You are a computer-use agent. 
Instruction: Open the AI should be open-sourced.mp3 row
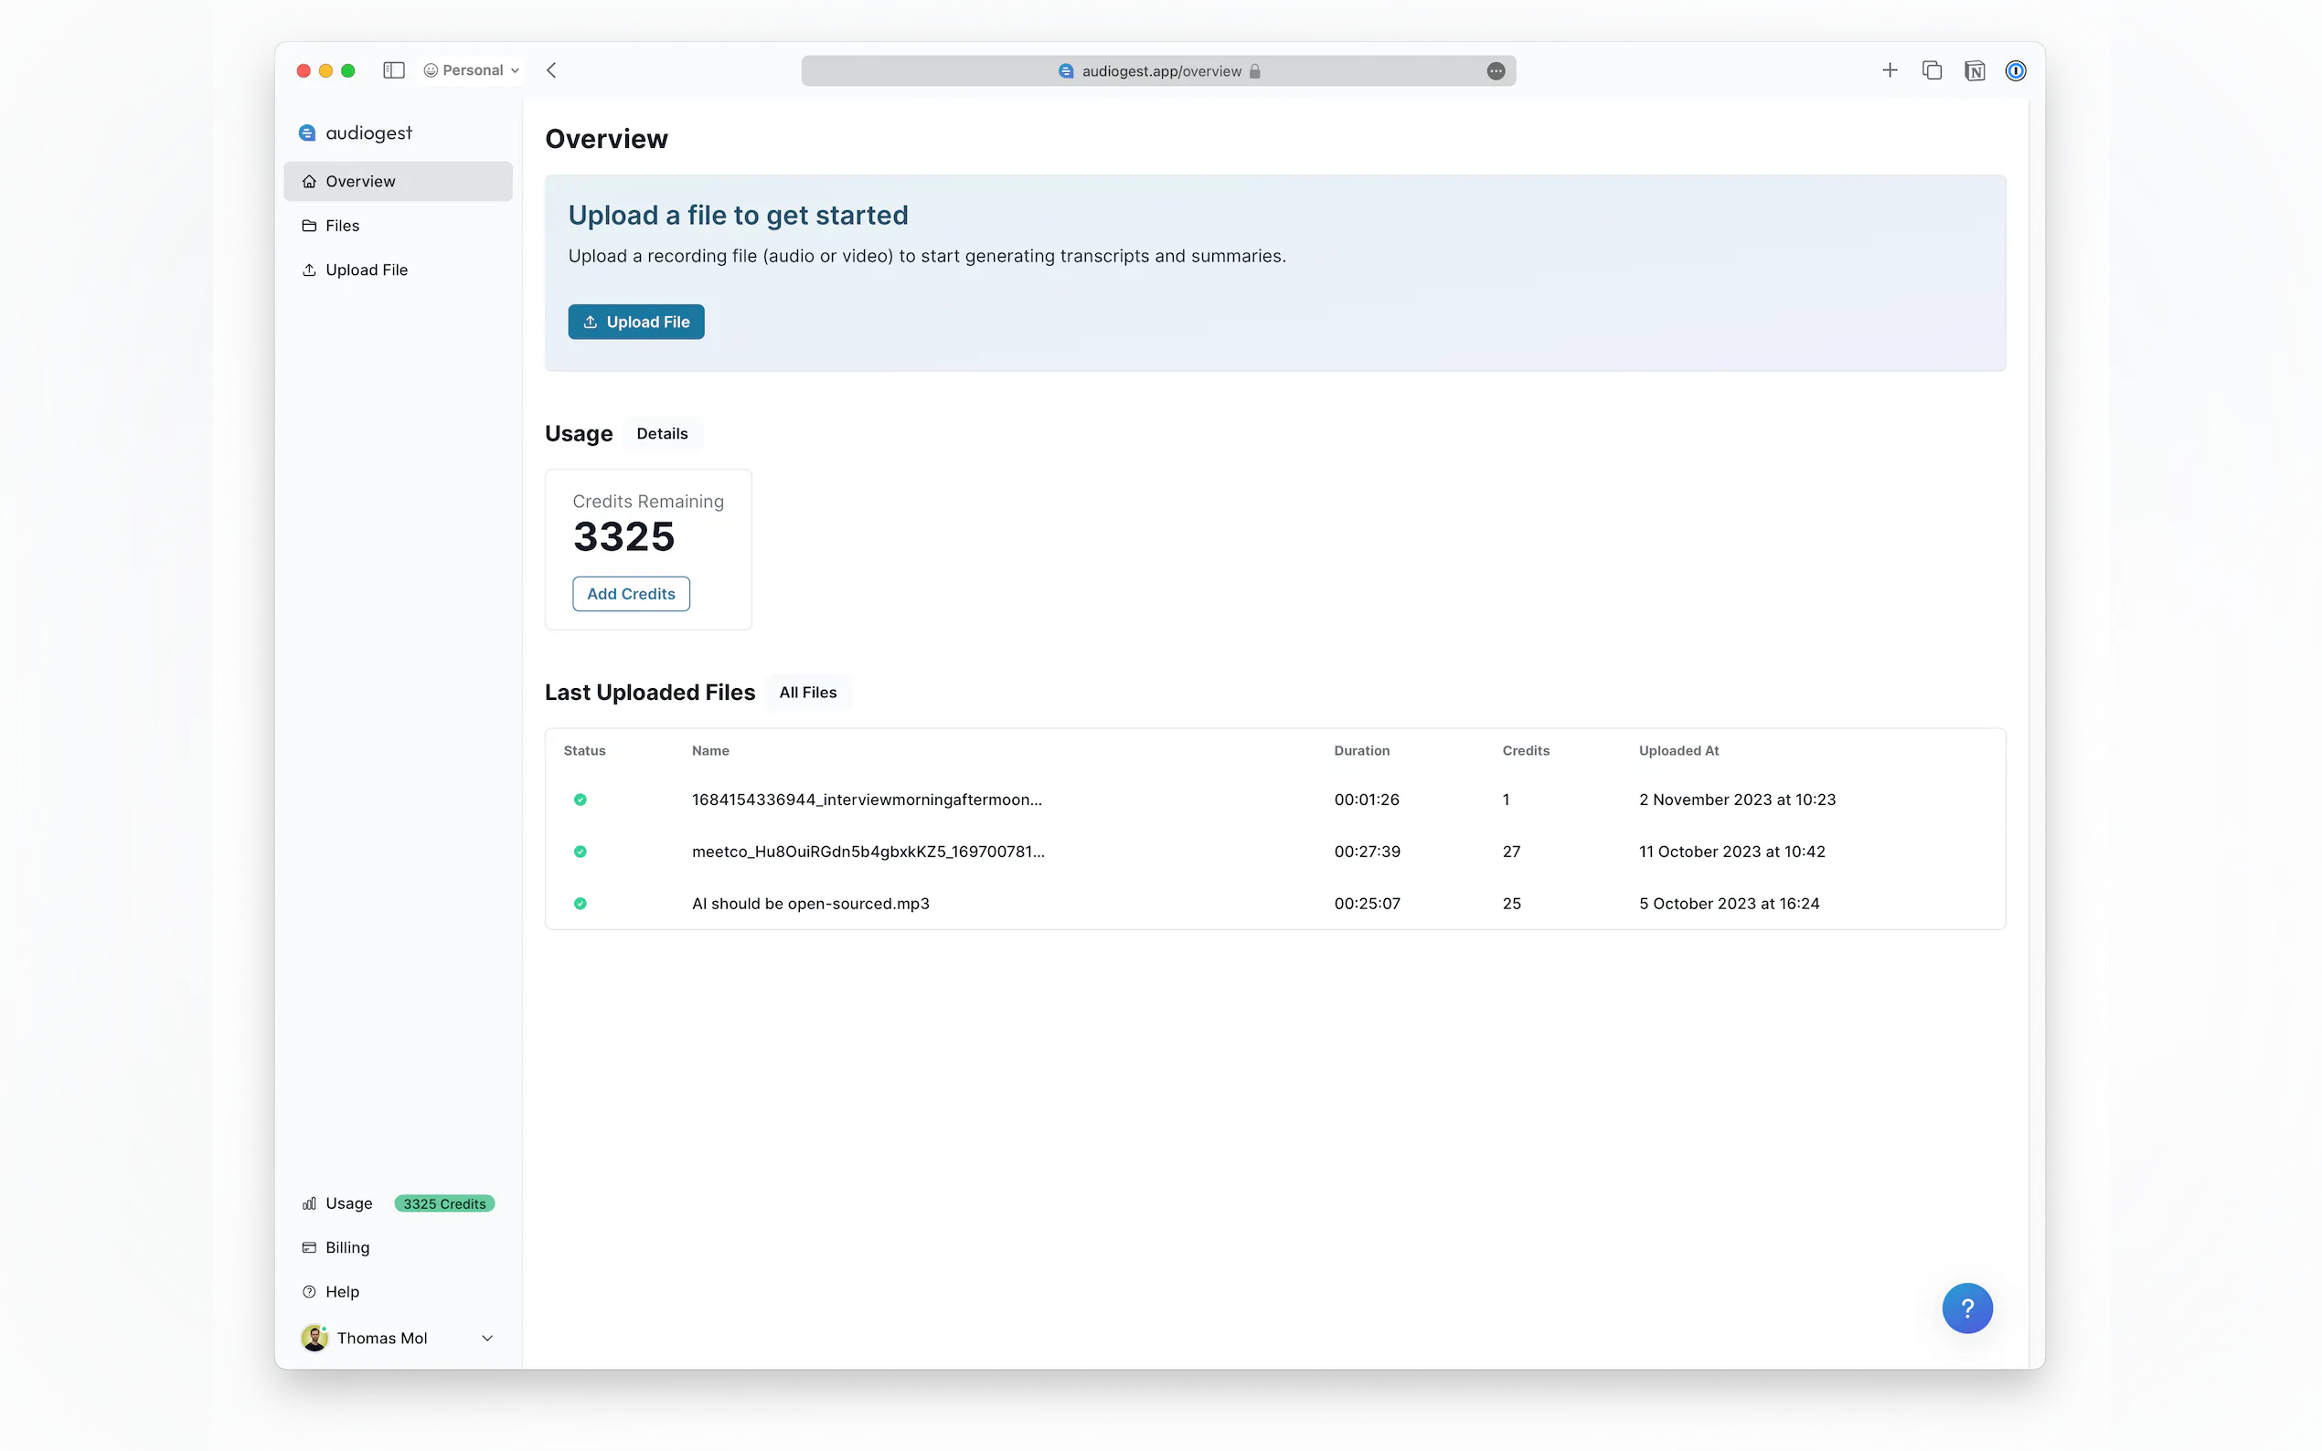click(x=810, y=903)
